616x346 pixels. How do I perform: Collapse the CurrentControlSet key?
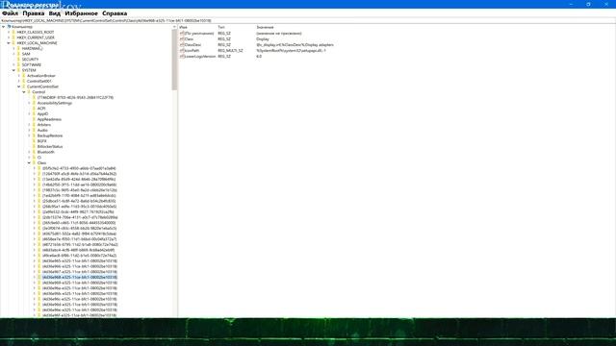(19, 86)
